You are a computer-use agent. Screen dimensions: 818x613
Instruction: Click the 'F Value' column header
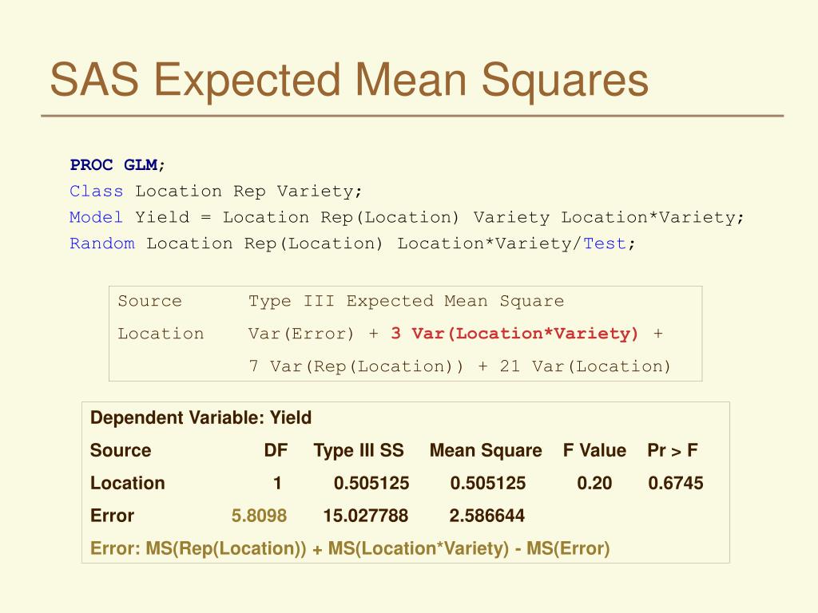point(594,450)
